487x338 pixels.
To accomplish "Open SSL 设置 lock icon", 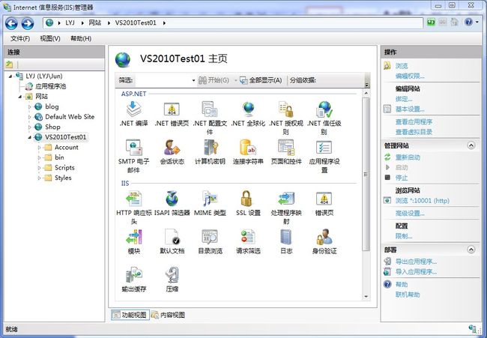I will 246,199.
